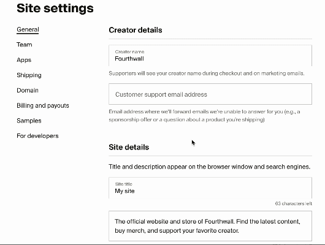Viewport: 325px width, 245px height.
Task: Click the Creator name field
Action: (210, 56)
